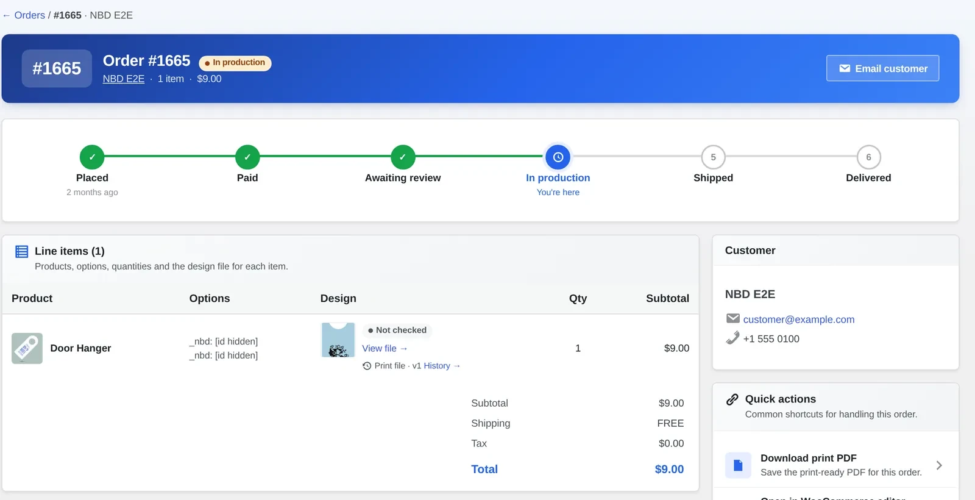
Task: Open the design preview thumbnail
Action: pyautogui.click(x=338, y=340)
